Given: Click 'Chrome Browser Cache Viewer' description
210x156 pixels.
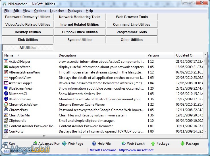Looking at the screenshot, I should point(82,105).
